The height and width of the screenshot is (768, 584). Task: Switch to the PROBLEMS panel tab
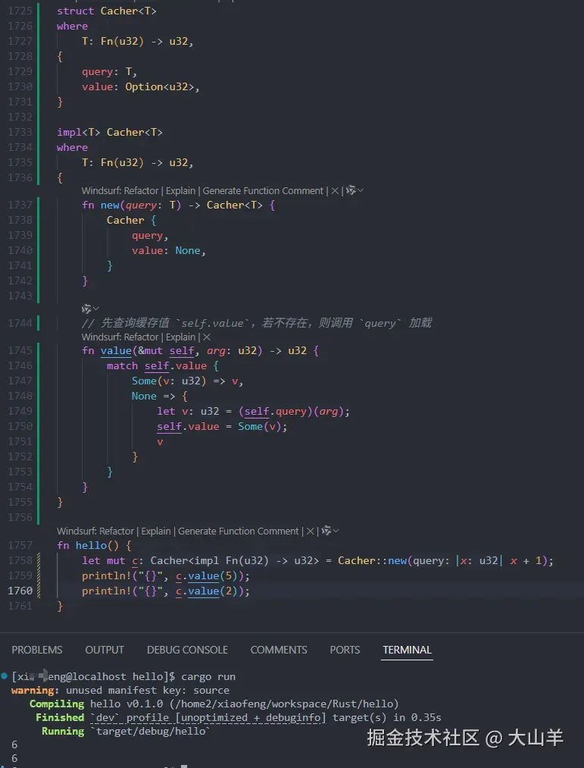37,650
